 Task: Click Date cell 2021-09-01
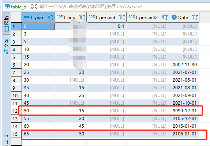click(x=184, y=96)
